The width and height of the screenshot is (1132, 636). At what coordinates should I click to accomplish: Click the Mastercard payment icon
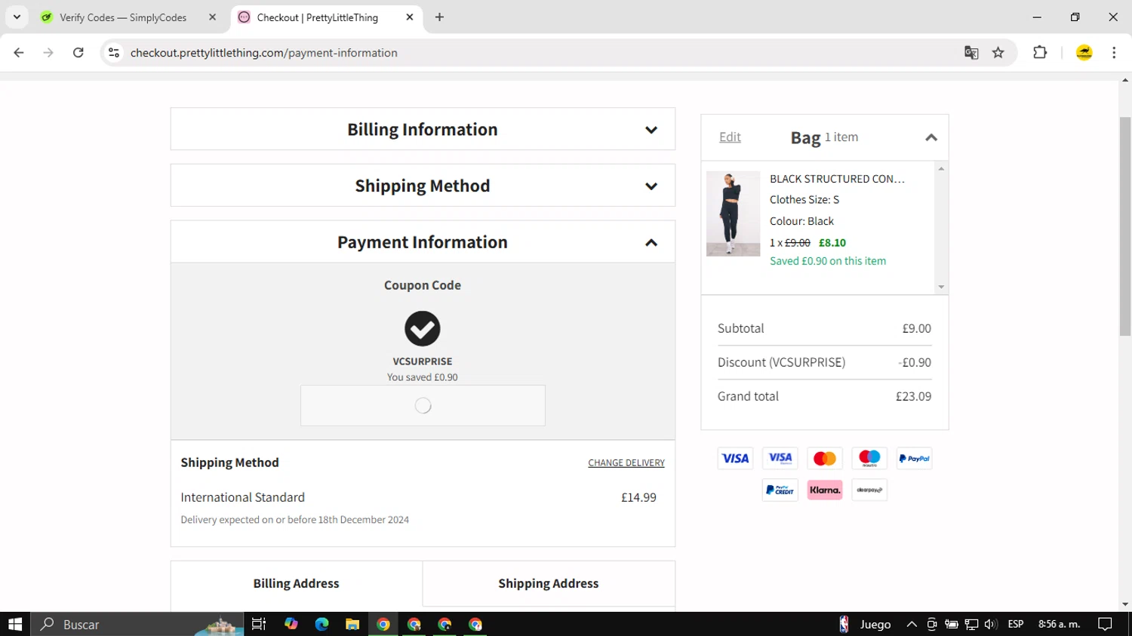(825, 458)
